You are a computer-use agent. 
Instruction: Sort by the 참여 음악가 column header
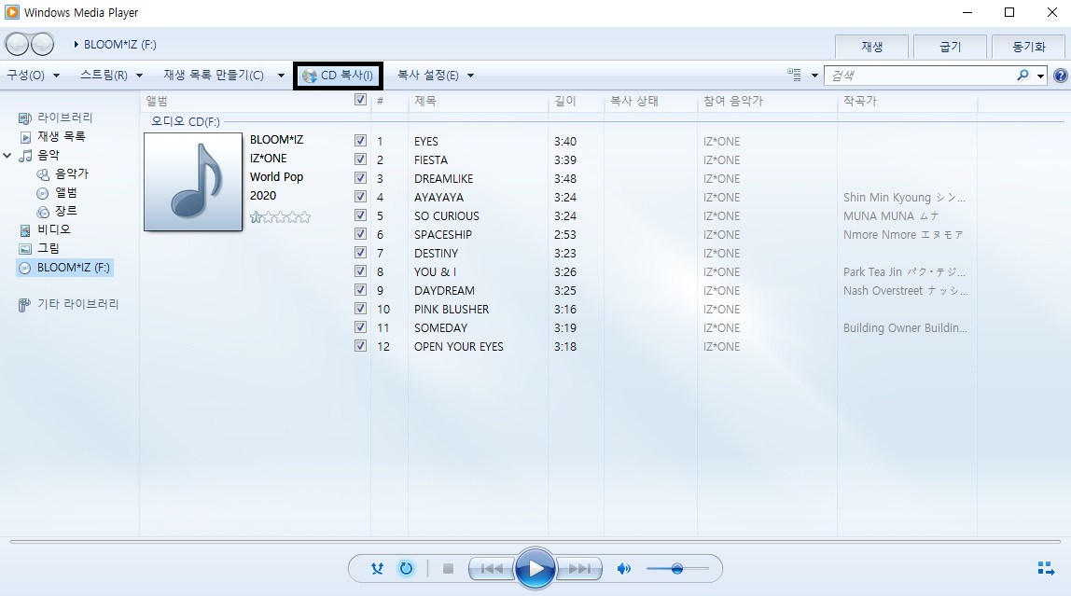coord(767,101)
